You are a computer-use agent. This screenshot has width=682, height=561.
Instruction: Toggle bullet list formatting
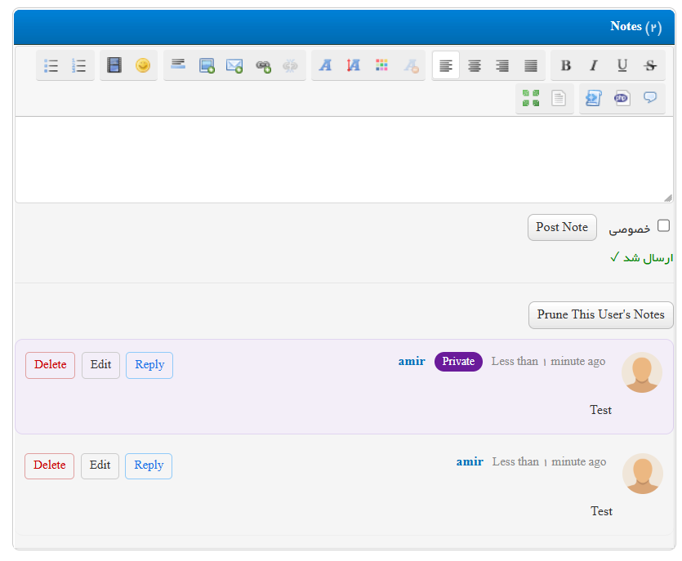click(x=51, y=65)
